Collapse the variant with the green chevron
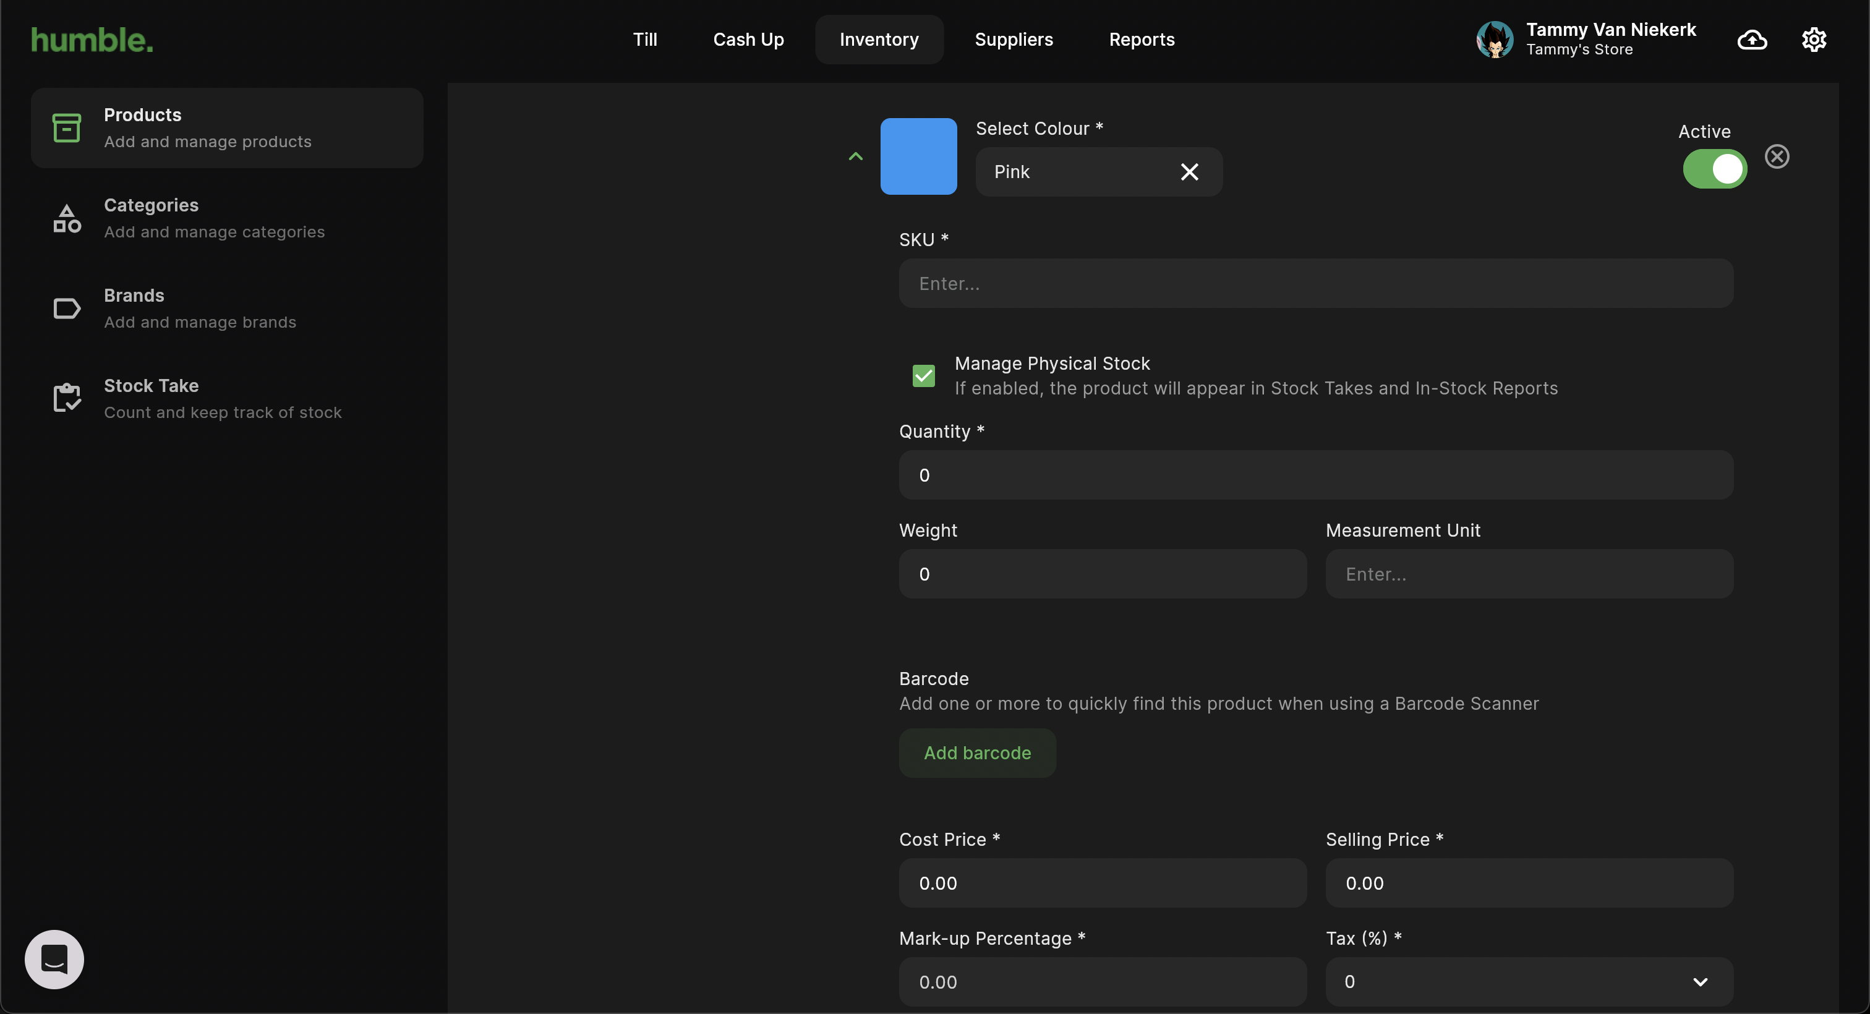The image size is (1870, 1014). tap(855, 156)
